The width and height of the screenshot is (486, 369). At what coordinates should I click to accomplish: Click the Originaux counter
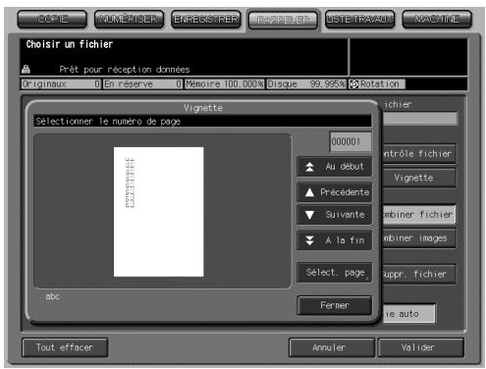(61, 84)
